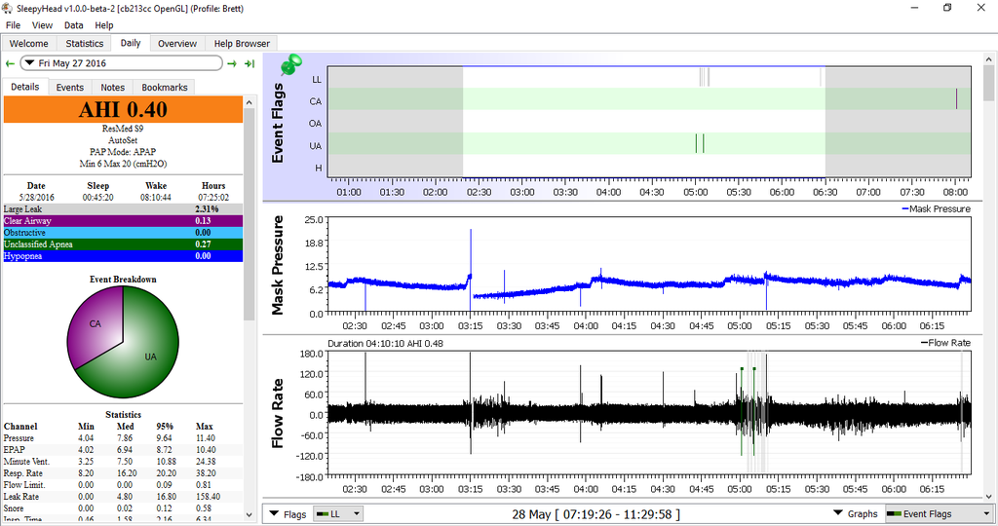Click the Hypopnea event row

tap(123, 256)
